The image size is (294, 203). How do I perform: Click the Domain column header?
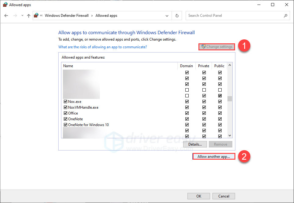pos(186,66)
